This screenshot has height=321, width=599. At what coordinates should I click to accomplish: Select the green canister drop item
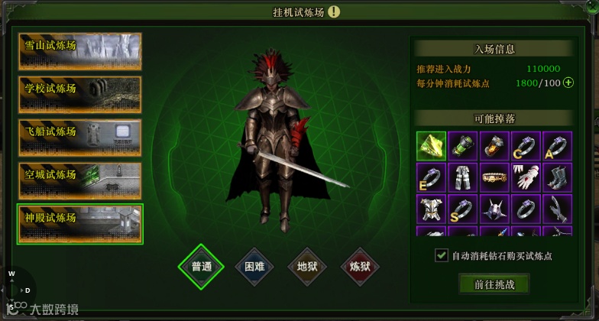point(463,146)
